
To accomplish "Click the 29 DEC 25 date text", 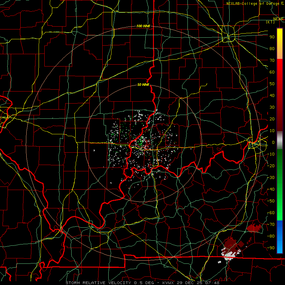I will click(x=190, y=283).
